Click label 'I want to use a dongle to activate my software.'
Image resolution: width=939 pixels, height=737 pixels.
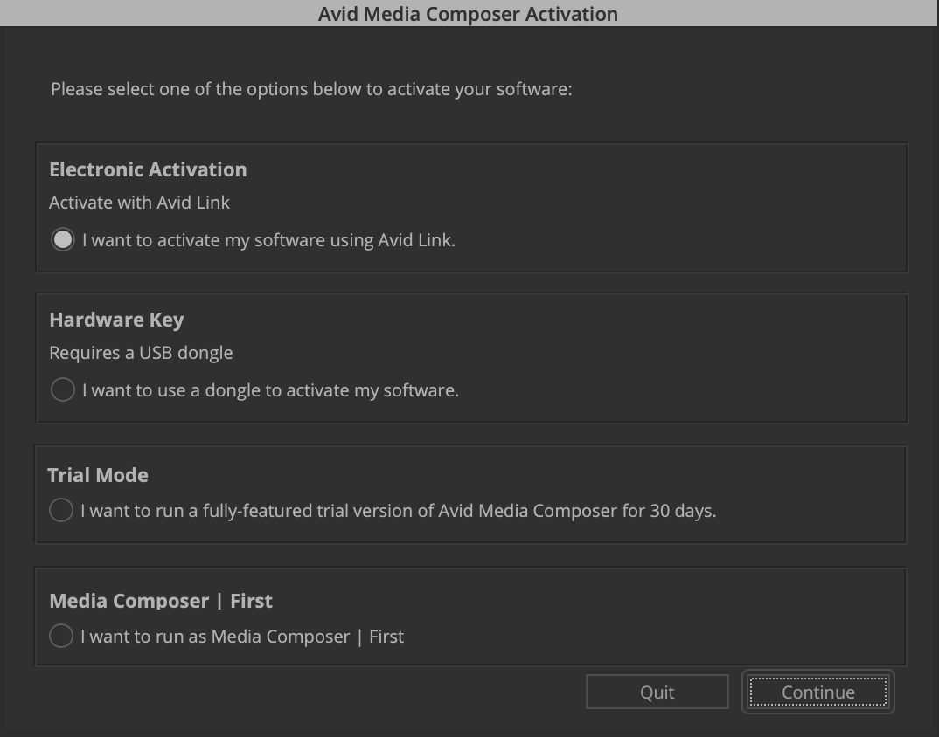(271, 390)
